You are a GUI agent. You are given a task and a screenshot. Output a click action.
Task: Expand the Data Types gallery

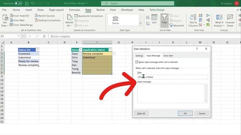[x=140, y=24]
